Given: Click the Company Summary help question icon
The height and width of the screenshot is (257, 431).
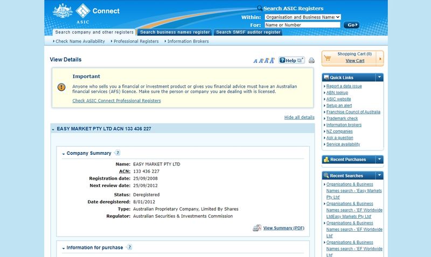Looking at the screenshot, I should [x=117, y=153].
